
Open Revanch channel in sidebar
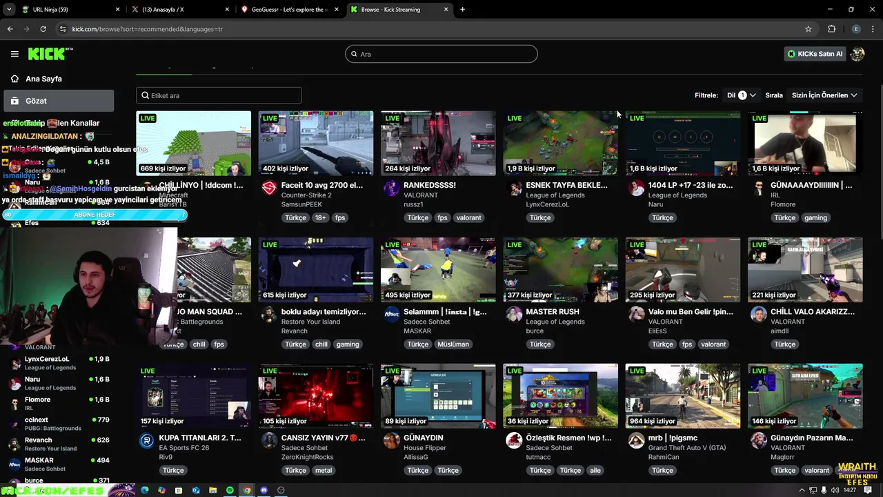click(x=59, y=444)
